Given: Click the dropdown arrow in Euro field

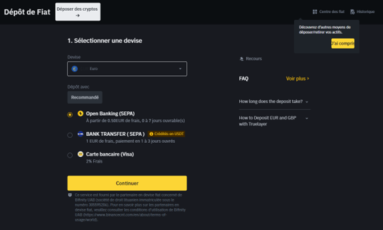Looking at the screenshot, I should 180,69.
